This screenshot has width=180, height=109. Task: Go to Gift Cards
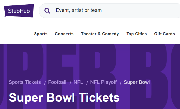tap(164, 34)
